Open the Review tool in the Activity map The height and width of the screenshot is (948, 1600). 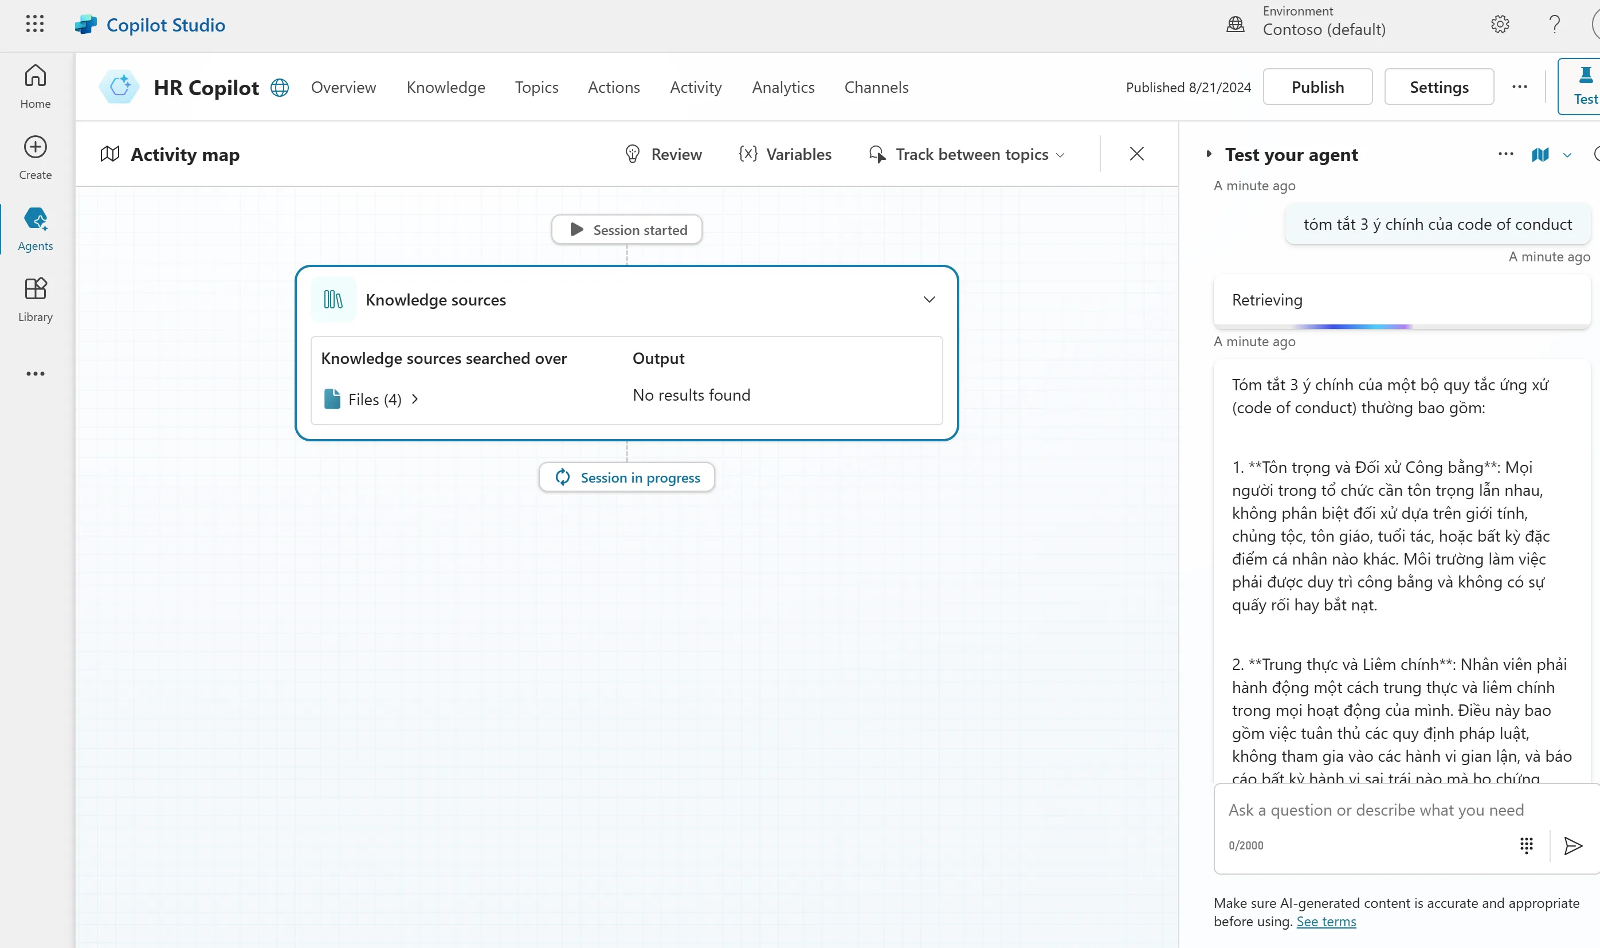pos(663,153)
